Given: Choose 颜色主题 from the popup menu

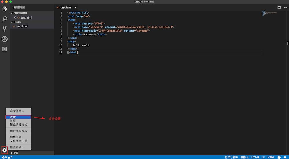Looking at the screenshot, I should pos(16,137).
